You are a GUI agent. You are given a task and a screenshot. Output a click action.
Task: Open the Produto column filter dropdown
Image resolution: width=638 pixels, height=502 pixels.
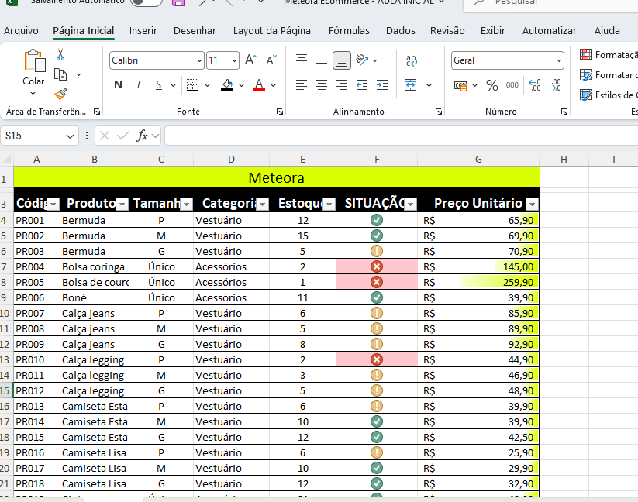tap(122, 204)
